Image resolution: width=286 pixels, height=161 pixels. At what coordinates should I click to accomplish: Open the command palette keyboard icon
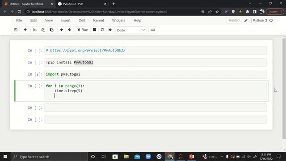153,30
